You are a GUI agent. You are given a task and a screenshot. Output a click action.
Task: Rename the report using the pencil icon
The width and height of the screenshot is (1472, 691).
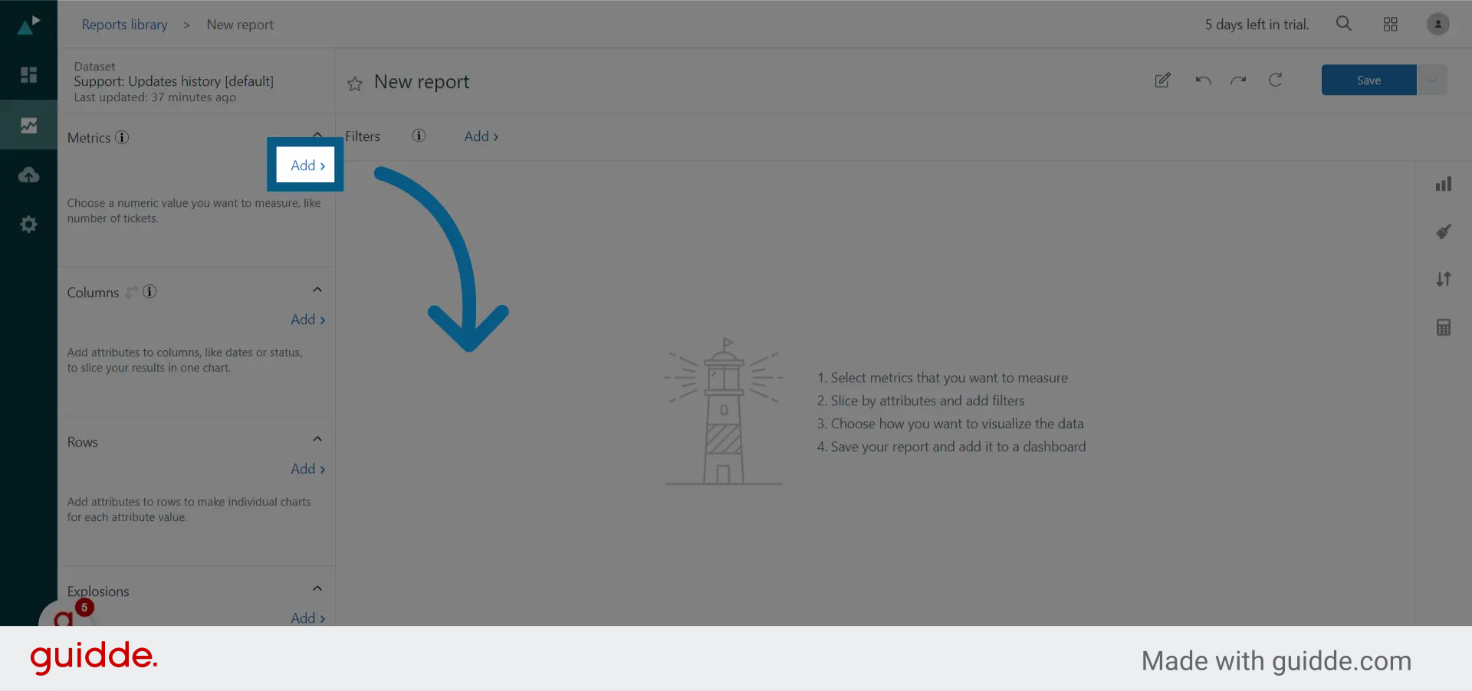click(x=1162, y=80)
